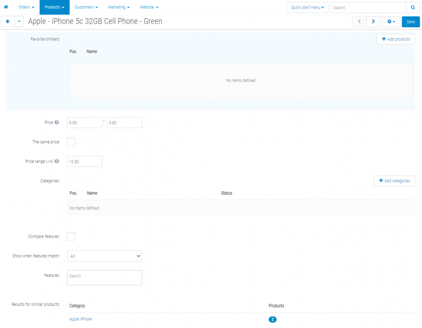
Task: Click the search magnifier icon
Action: [413, 7]
